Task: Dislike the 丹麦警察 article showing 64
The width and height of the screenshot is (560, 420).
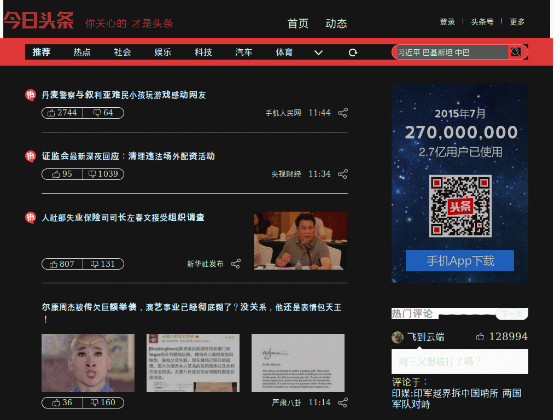Action: pyautogui.click(x=103, y=113)
